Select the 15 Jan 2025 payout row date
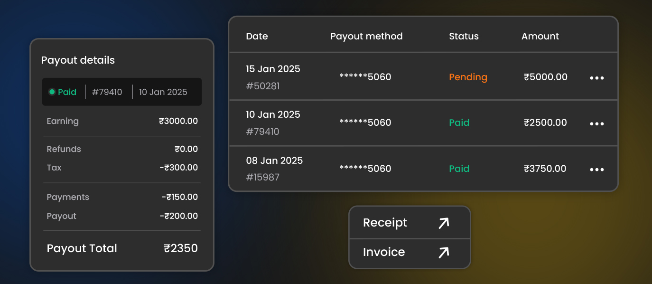This screenshot has width=652, height=284. point(273,69)
